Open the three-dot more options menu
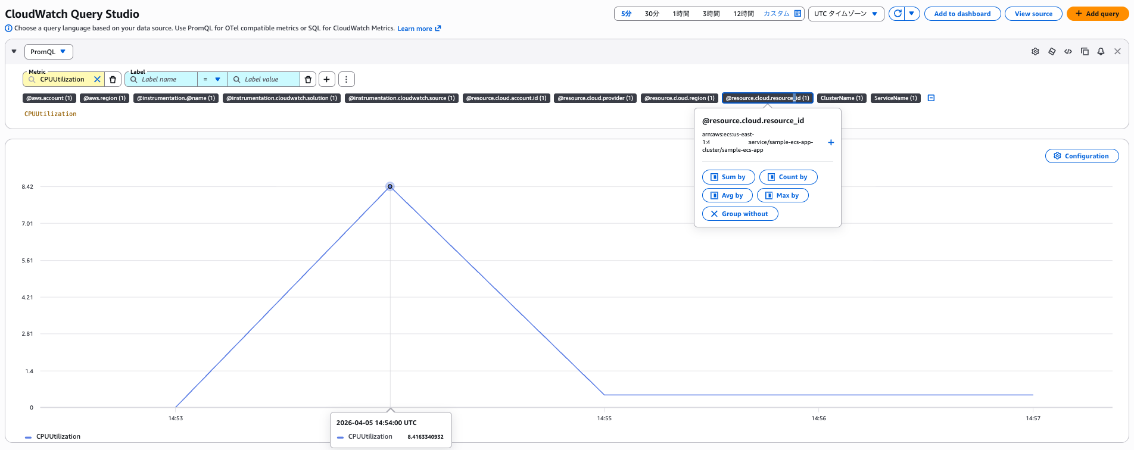The height and width of the screenshot is (450, 1134). pyautogui.click(x=346, y=79)
